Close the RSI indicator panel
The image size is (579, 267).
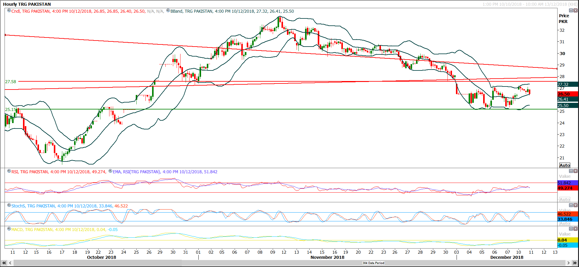[x=575, y=171]
